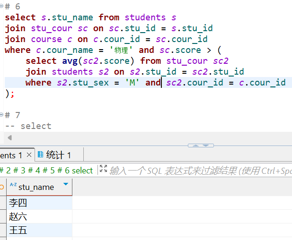Focus the SQL filter expression input field
Screen dimensions: 292x240
click(199, 171)
